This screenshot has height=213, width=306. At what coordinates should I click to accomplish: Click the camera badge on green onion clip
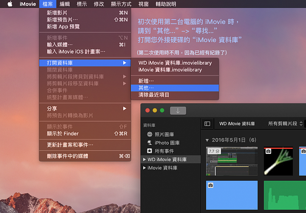(x=268, y=151)
